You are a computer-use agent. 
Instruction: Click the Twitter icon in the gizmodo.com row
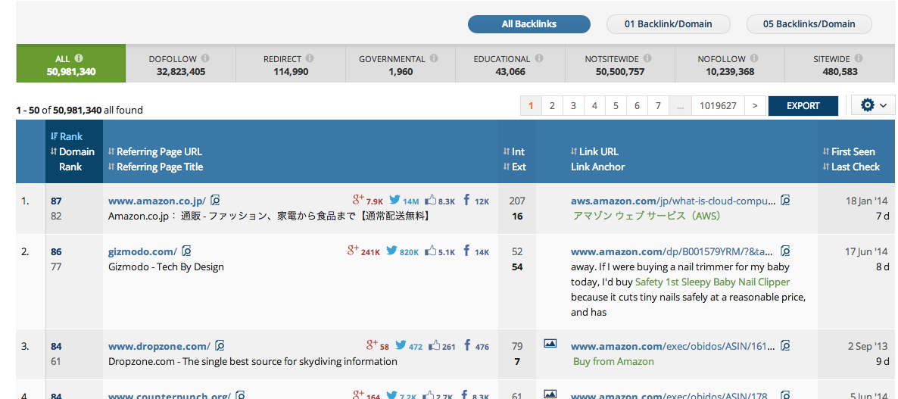(391, 251)
